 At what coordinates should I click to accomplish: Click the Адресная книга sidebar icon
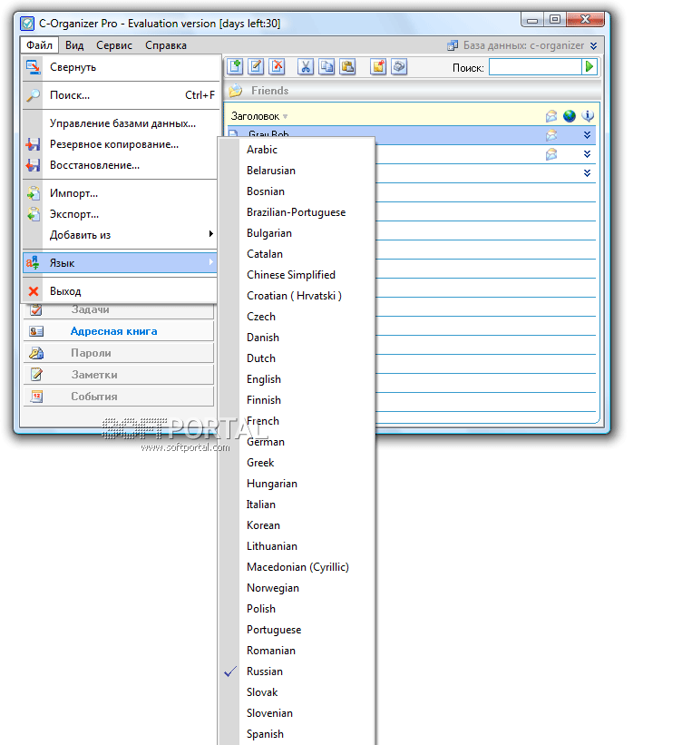click(x=36, y=331)
